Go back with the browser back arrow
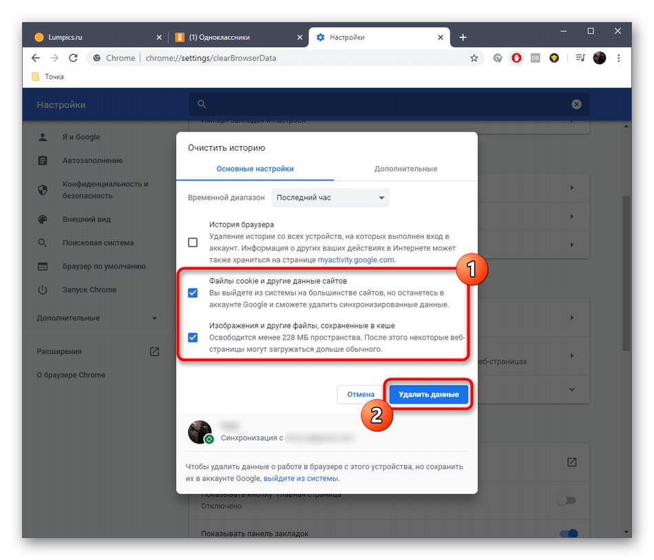Image resolution: width=654 pixels, height=560 pixels. [x=36, y=58]
